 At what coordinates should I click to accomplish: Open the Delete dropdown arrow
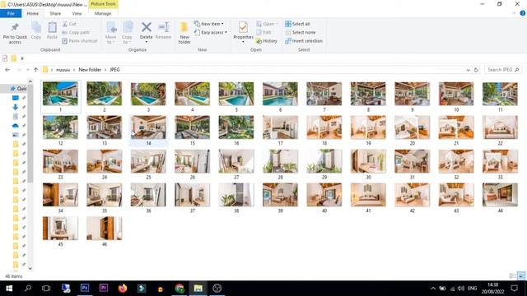(147, 42)
